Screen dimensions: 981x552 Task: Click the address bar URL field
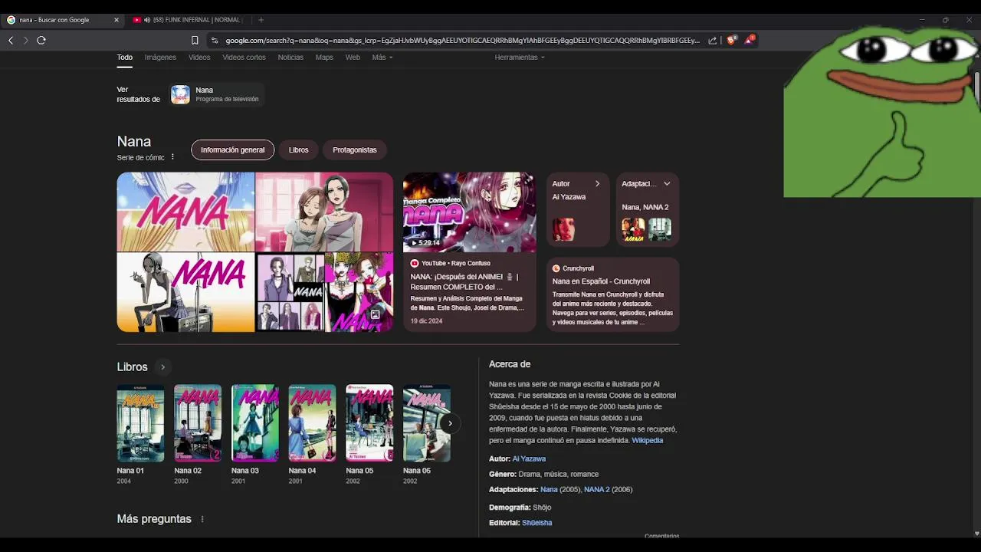coord(462,41)
